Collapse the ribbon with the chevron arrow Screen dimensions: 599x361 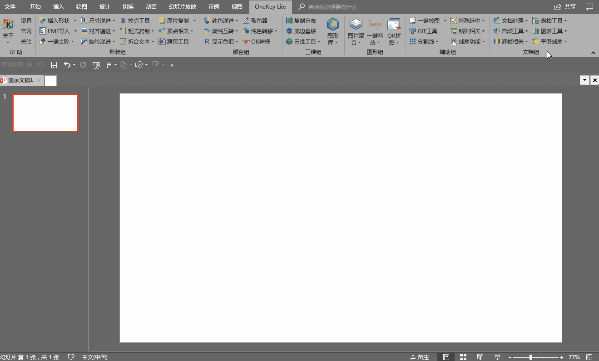[x=593, y=53]
